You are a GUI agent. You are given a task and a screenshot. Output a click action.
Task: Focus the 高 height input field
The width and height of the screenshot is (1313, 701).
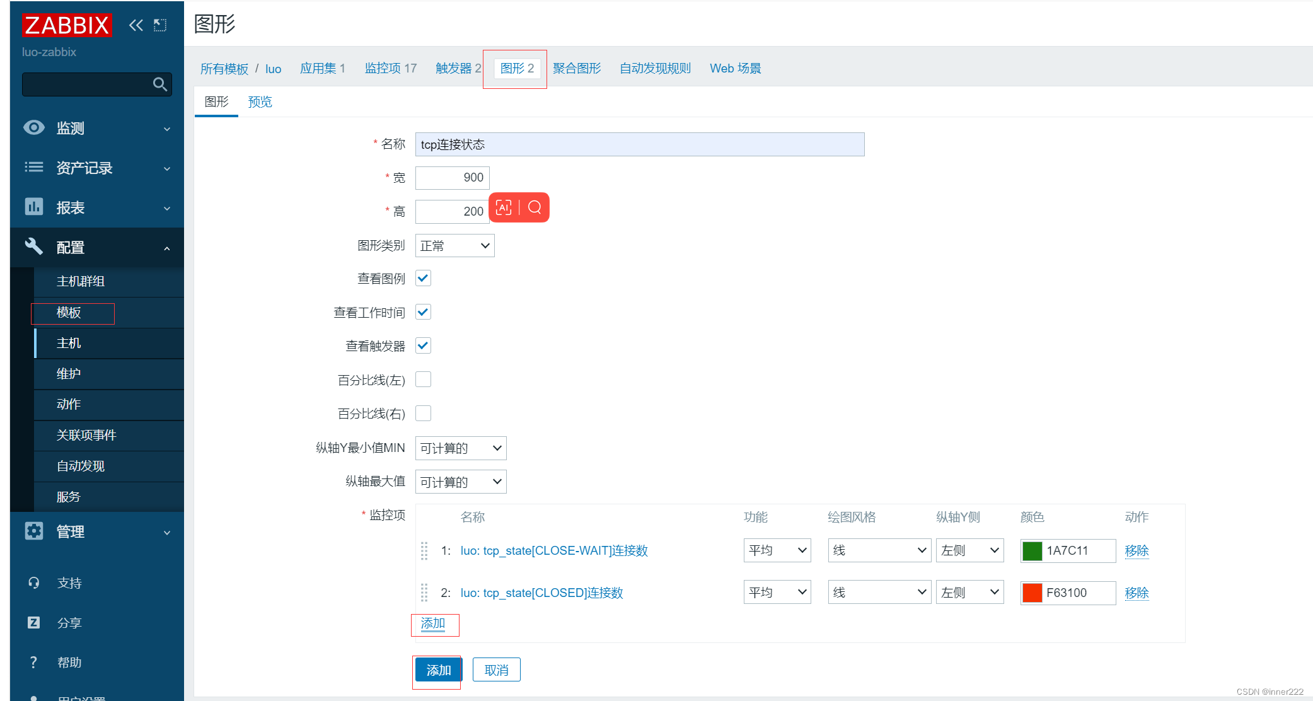coord(452,211)
